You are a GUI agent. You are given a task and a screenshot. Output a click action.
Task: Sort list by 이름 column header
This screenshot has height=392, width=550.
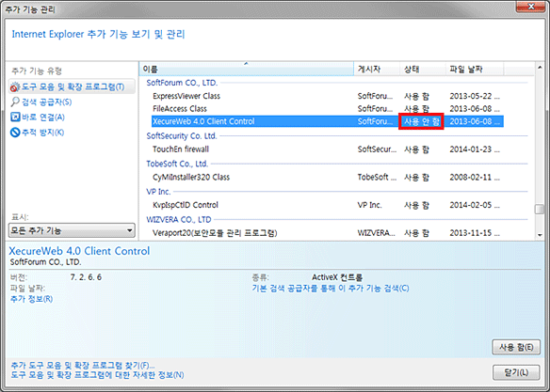tap(247, 69)
